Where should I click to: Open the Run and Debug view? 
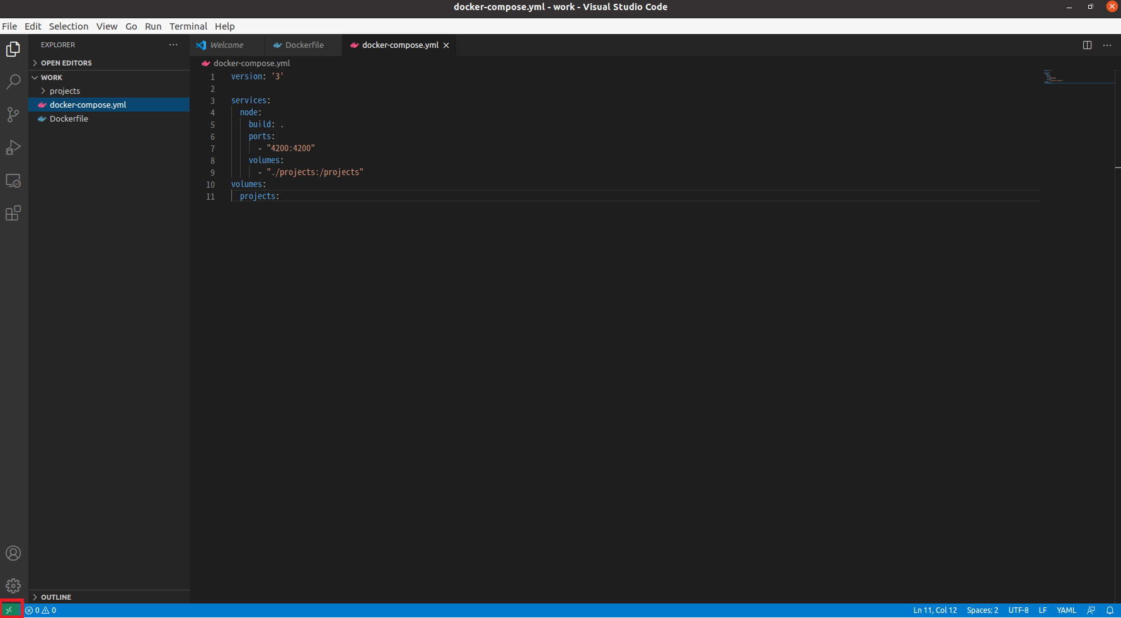[13, 147]
